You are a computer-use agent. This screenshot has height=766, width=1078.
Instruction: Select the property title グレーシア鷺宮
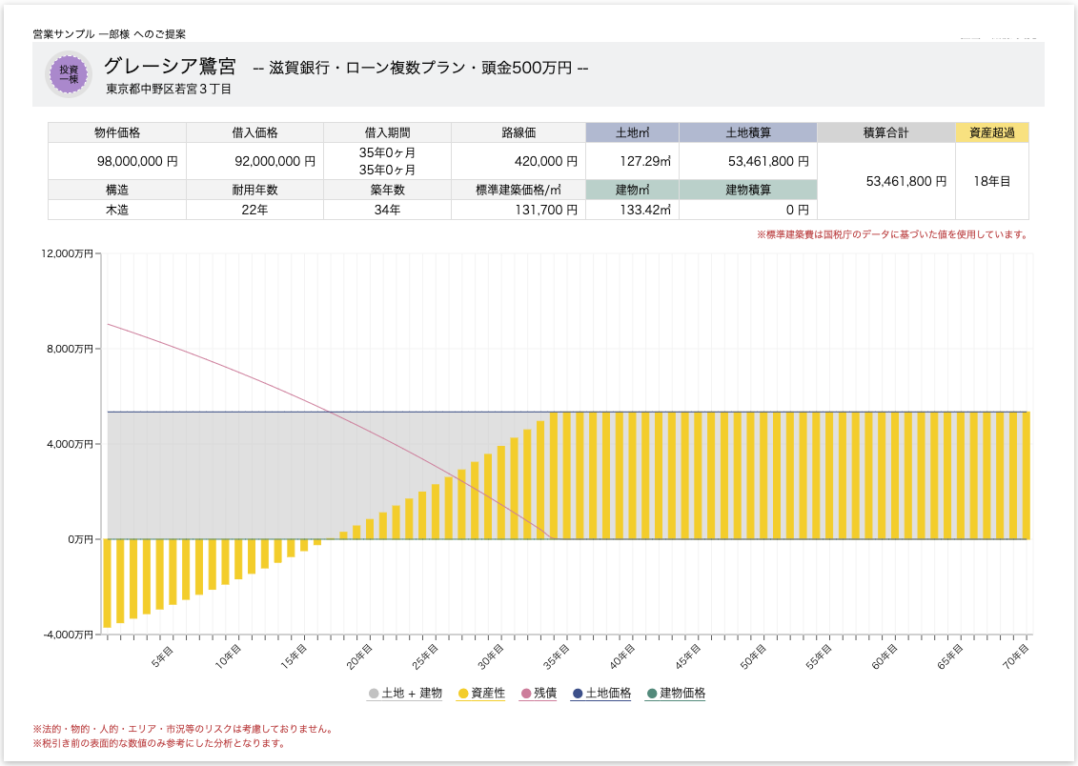(x=170, y=66)
